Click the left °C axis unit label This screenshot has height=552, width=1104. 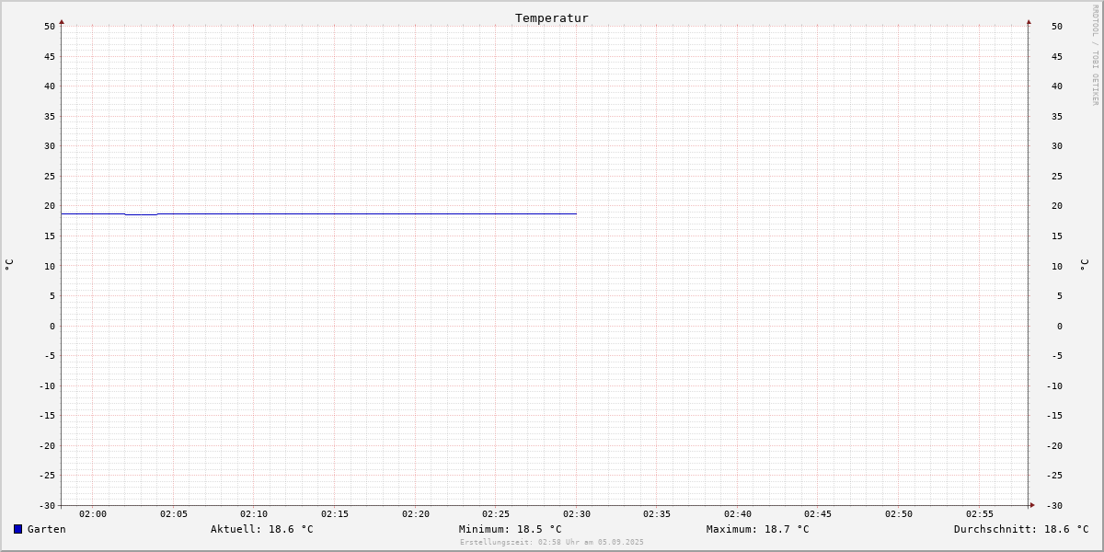[x=9, y=264]
